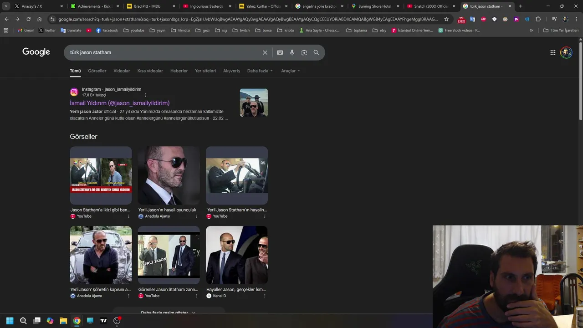
Task: Open the Instagram result thumbnail photo
Action: click(x=254, y=102)
